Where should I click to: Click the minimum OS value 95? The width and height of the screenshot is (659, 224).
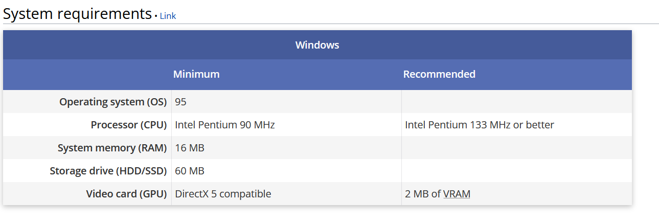(x=180, y=102)
